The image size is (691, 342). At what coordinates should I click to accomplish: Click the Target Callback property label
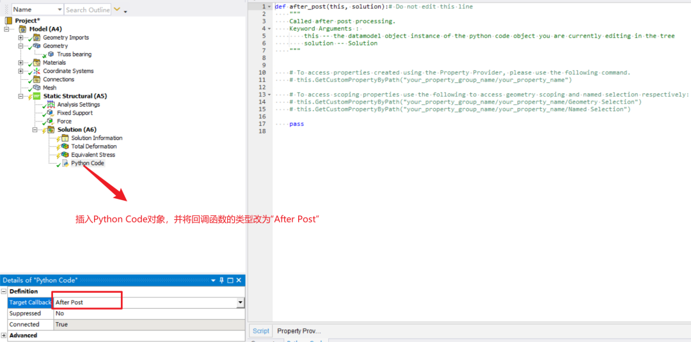tap(29, 302)
